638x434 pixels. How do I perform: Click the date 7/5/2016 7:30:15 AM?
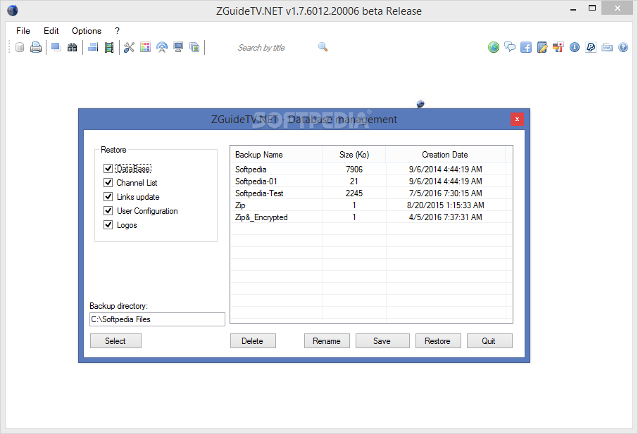pos(446,193)
